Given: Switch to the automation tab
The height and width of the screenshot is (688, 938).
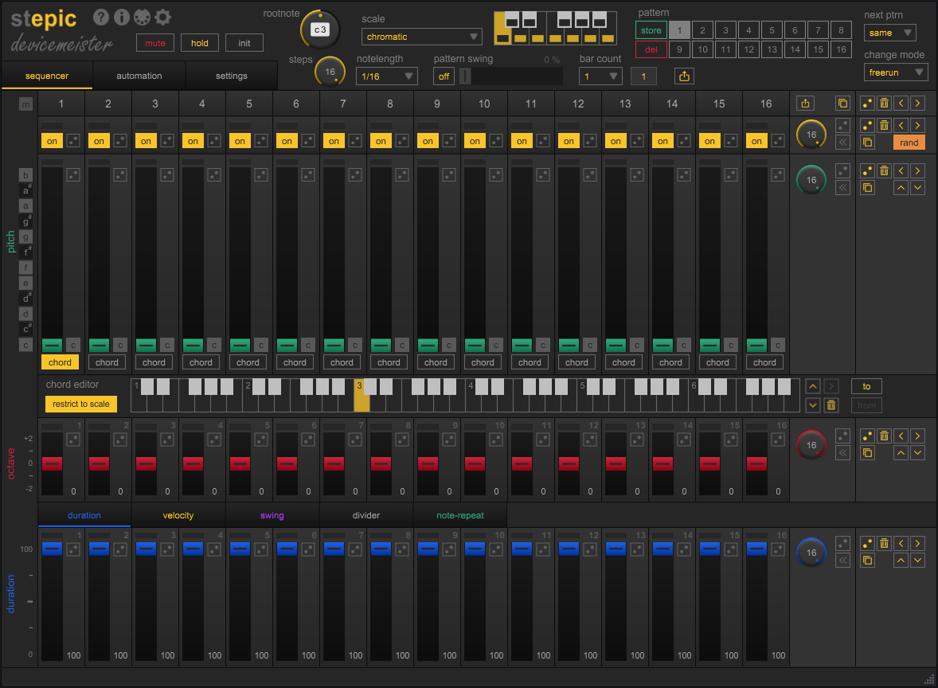Looking at the screenshot, I should [x=139, y=76].
